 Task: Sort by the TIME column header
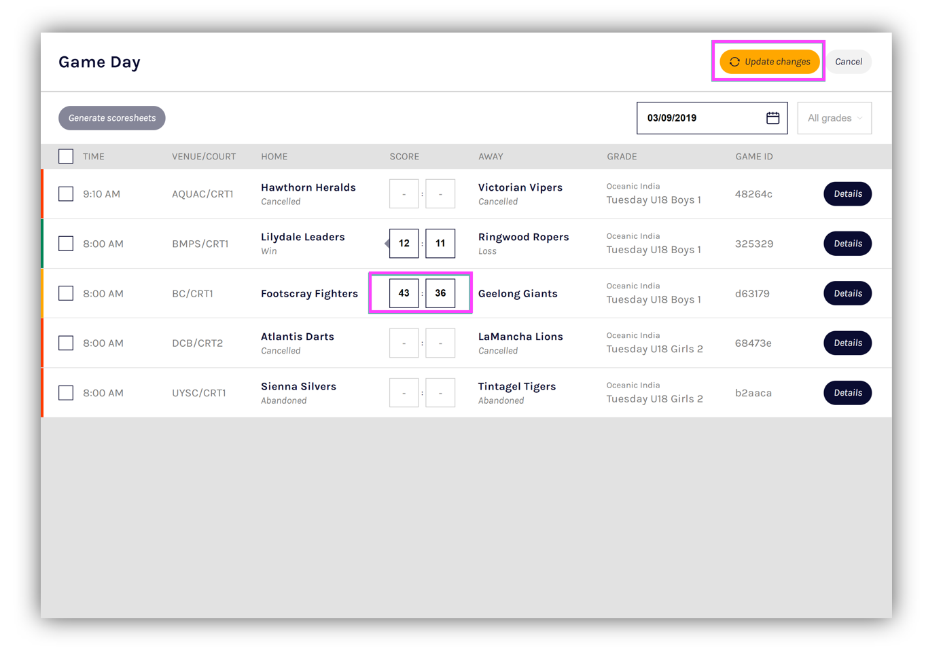pyautogui.click(x=94, y=157)
